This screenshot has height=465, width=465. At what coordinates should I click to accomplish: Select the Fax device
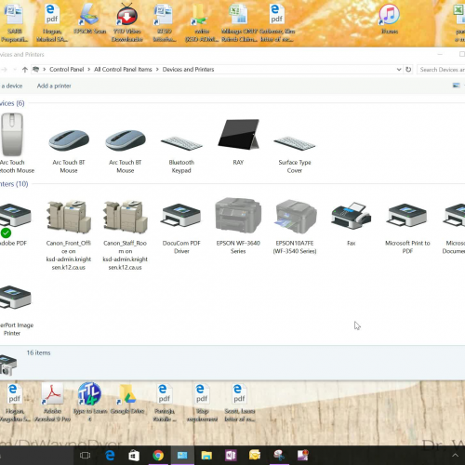tap(352, 224)
